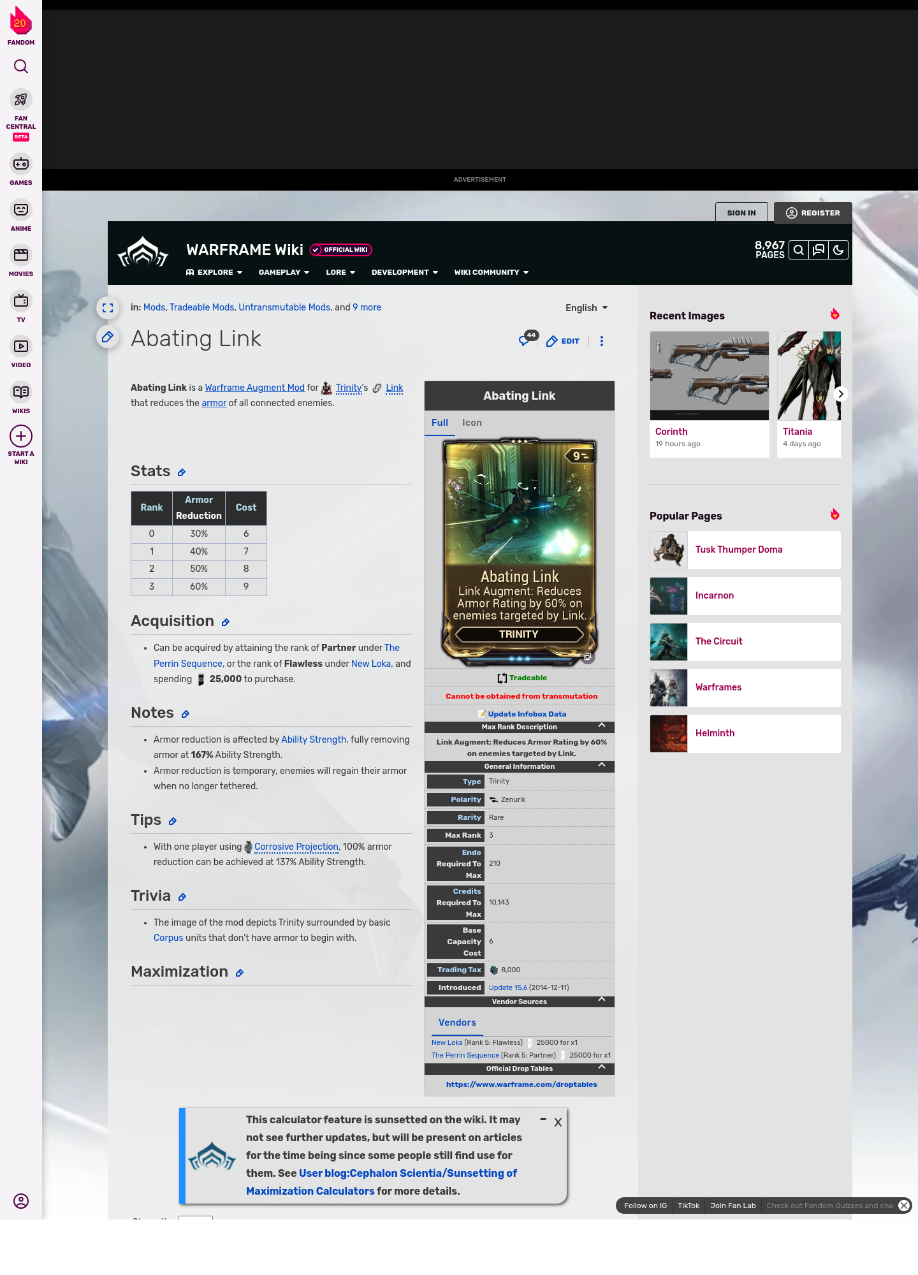This screenshot has height=1275, width=918.
Task: Dismiss the Fandom bottom promo bar
Action: coord(904,1206)
